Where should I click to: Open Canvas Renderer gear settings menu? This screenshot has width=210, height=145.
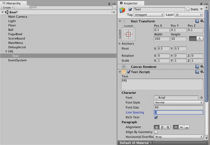point(202,67)
